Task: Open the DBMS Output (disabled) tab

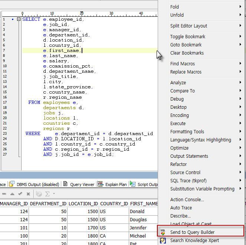Action: pyautogui.click(x=34, y=184)
